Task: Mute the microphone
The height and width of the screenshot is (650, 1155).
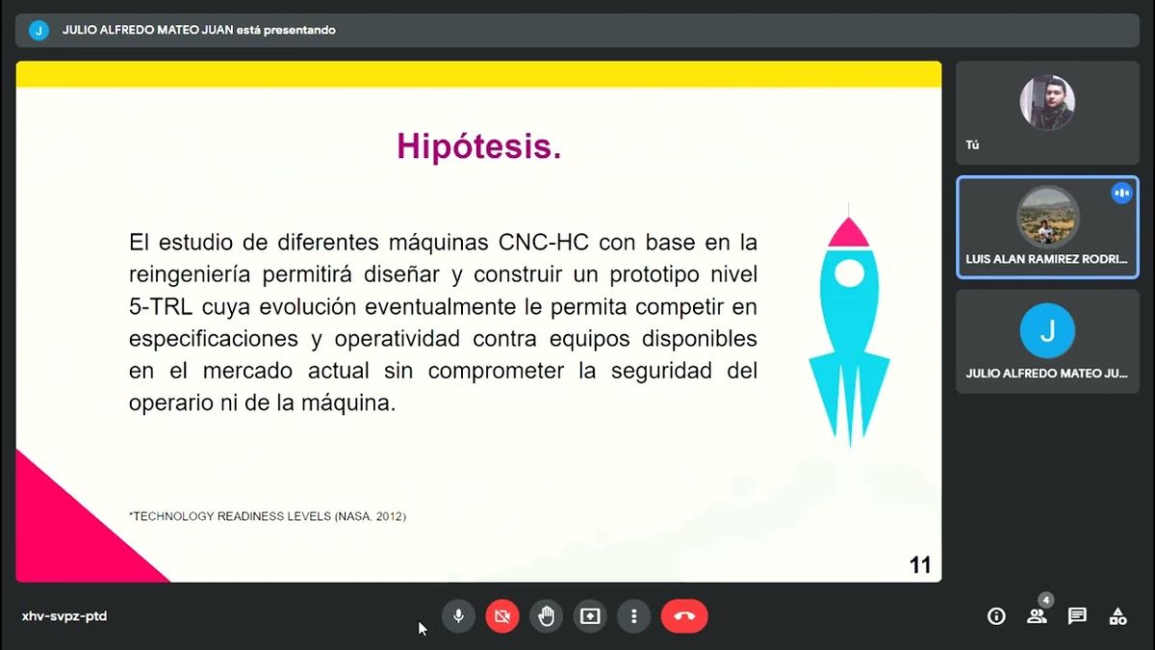Action: [458, 616]
